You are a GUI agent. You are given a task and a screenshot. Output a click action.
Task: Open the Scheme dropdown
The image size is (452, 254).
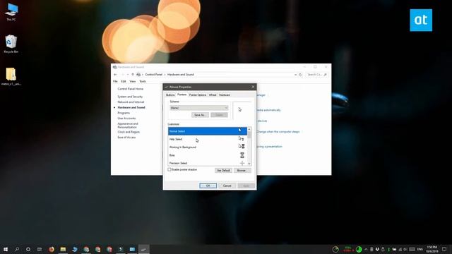[199, 108]
